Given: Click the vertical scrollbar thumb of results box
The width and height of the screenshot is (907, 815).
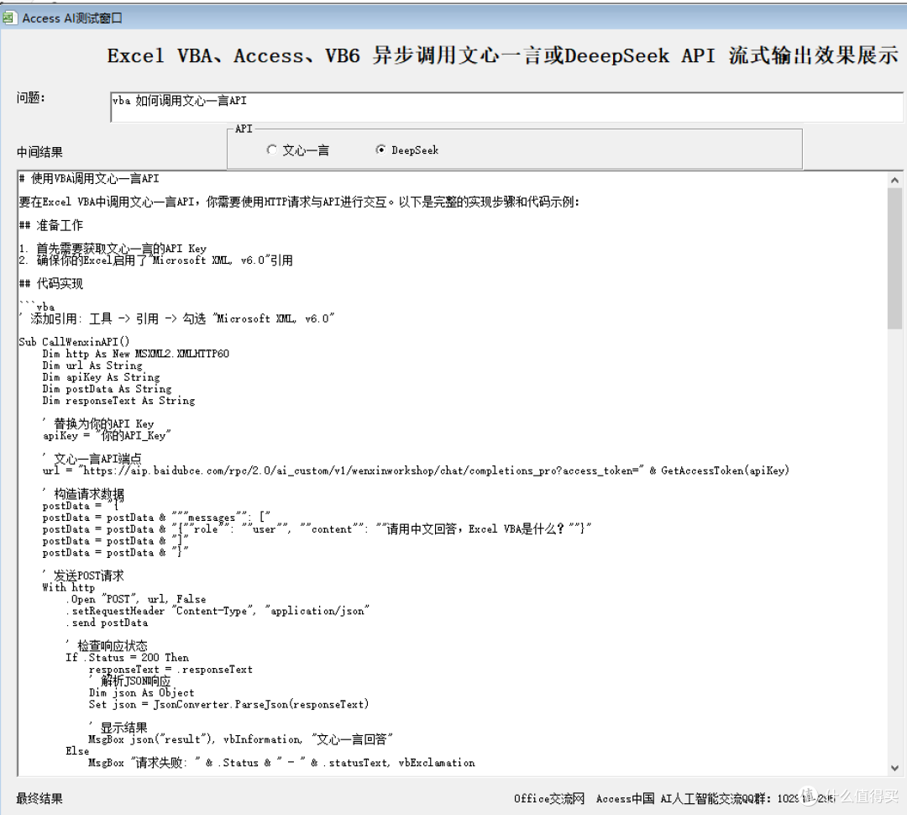Looking at the screenshot, I should coord(895,258).
